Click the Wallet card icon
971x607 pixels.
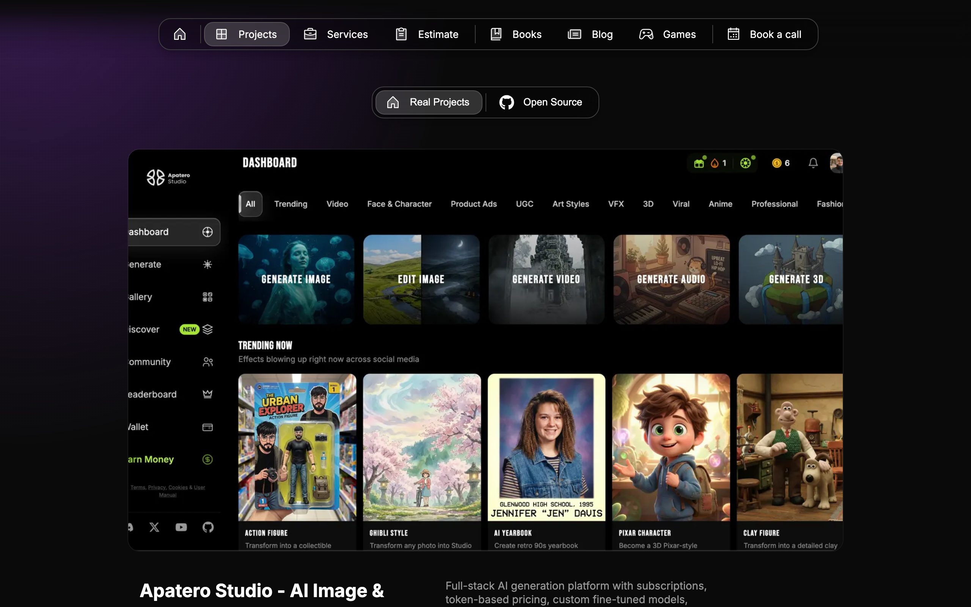(x=207, y=427)
